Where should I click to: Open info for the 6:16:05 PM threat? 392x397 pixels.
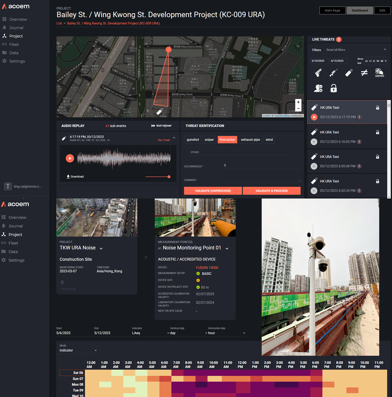360,142
